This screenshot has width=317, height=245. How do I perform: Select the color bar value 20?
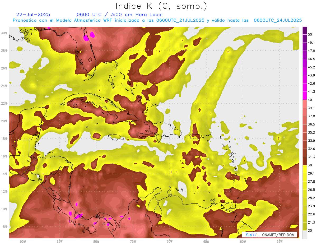click(x=310, y=231)
